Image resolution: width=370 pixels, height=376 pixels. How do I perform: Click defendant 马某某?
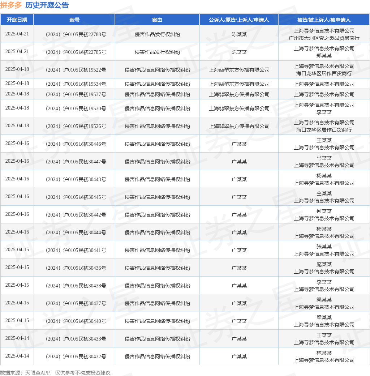click(324, 158)
